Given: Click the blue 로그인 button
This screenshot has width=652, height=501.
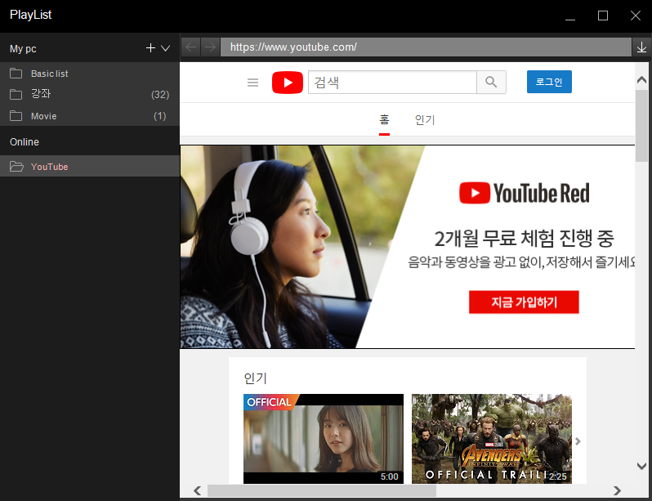Looking at the screenshot, I should [x=549, y=83].
